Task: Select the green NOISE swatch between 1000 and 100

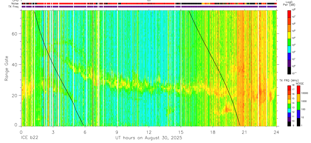Action: pos(298,106)
